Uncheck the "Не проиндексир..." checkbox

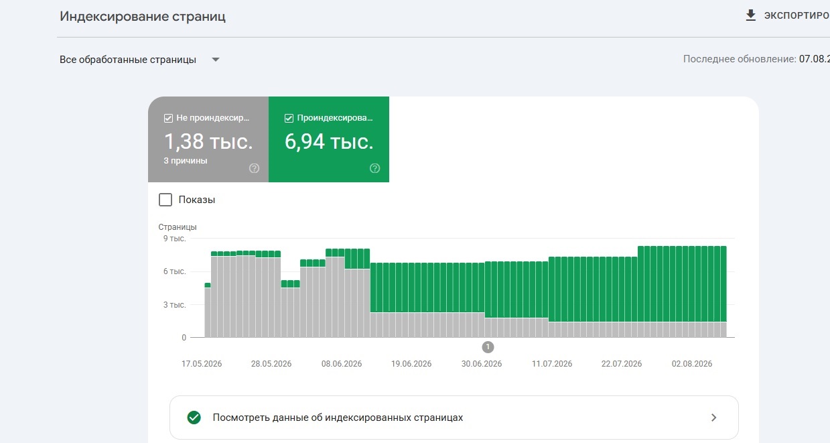tap(168, 118)
